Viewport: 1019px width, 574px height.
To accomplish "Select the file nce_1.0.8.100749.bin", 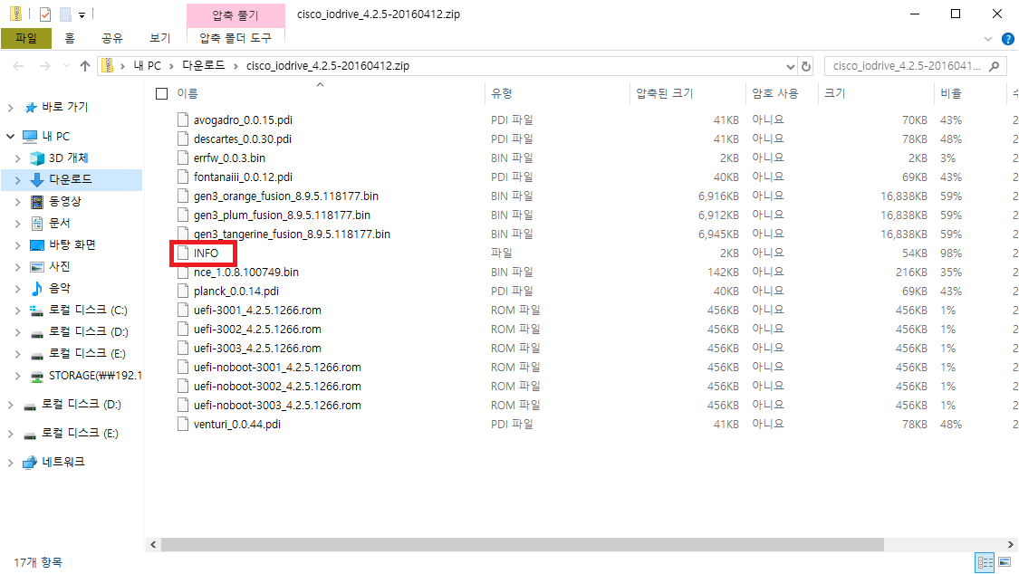I will click(x=246, y=273).
